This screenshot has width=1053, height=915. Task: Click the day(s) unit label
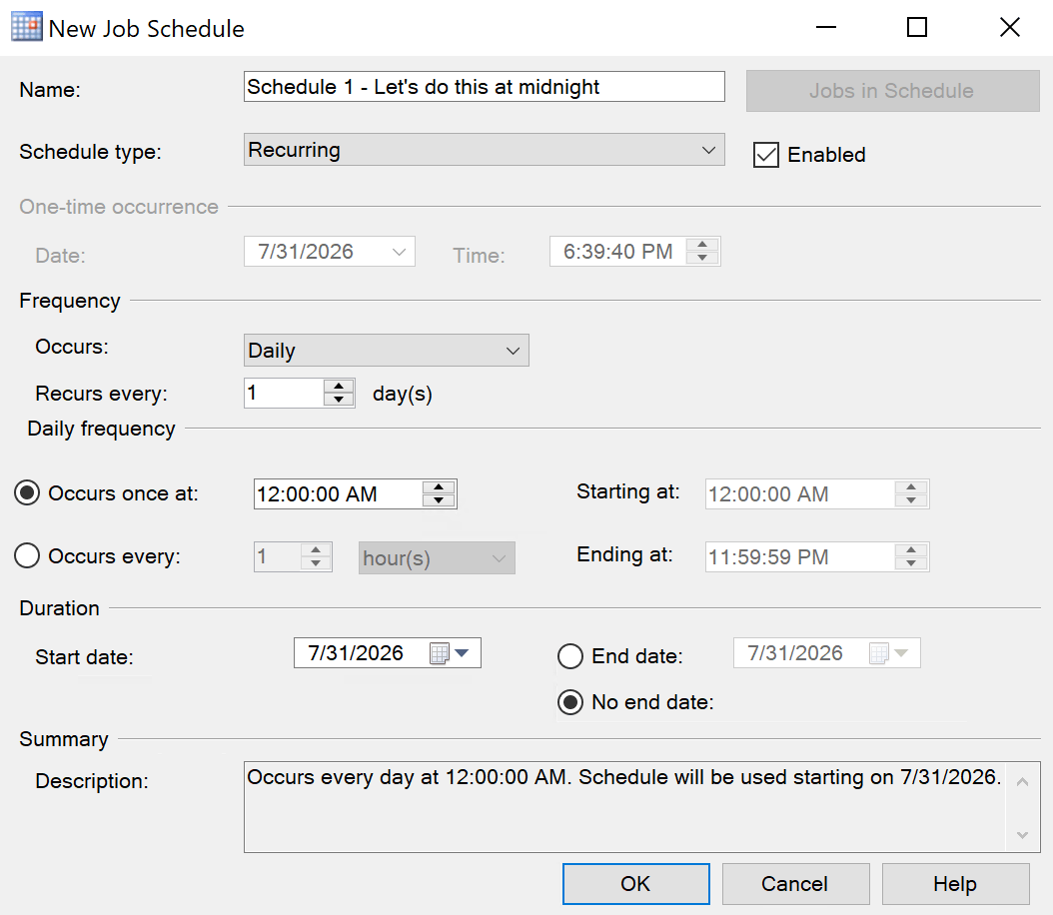click(x=403, y=394)
